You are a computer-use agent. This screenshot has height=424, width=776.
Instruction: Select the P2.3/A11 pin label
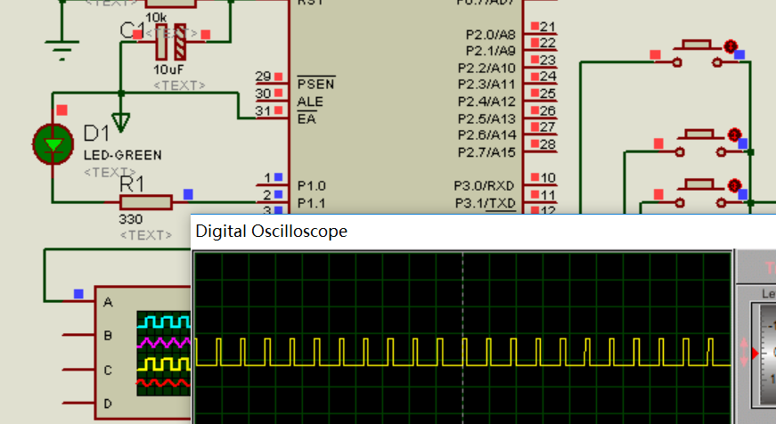[486, 85]
